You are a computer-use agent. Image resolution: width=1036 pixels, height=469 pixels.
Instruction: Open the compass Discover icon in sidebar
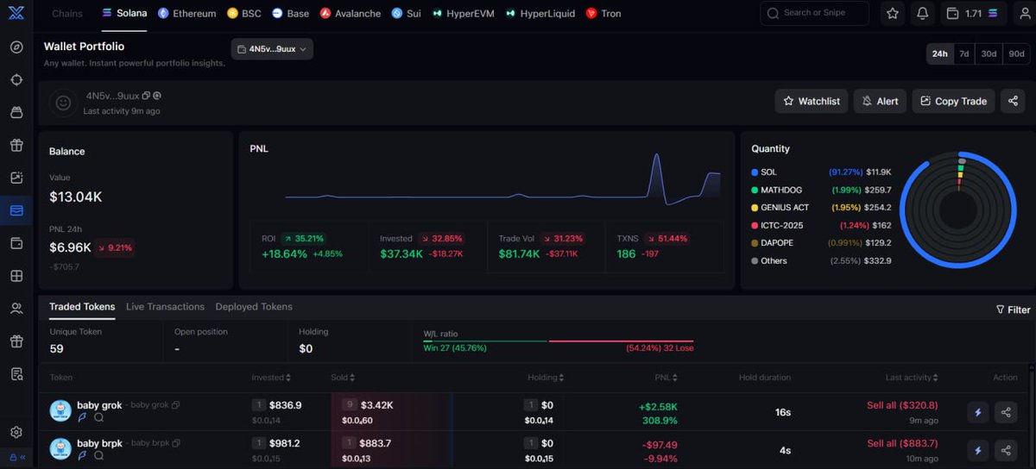16,47
